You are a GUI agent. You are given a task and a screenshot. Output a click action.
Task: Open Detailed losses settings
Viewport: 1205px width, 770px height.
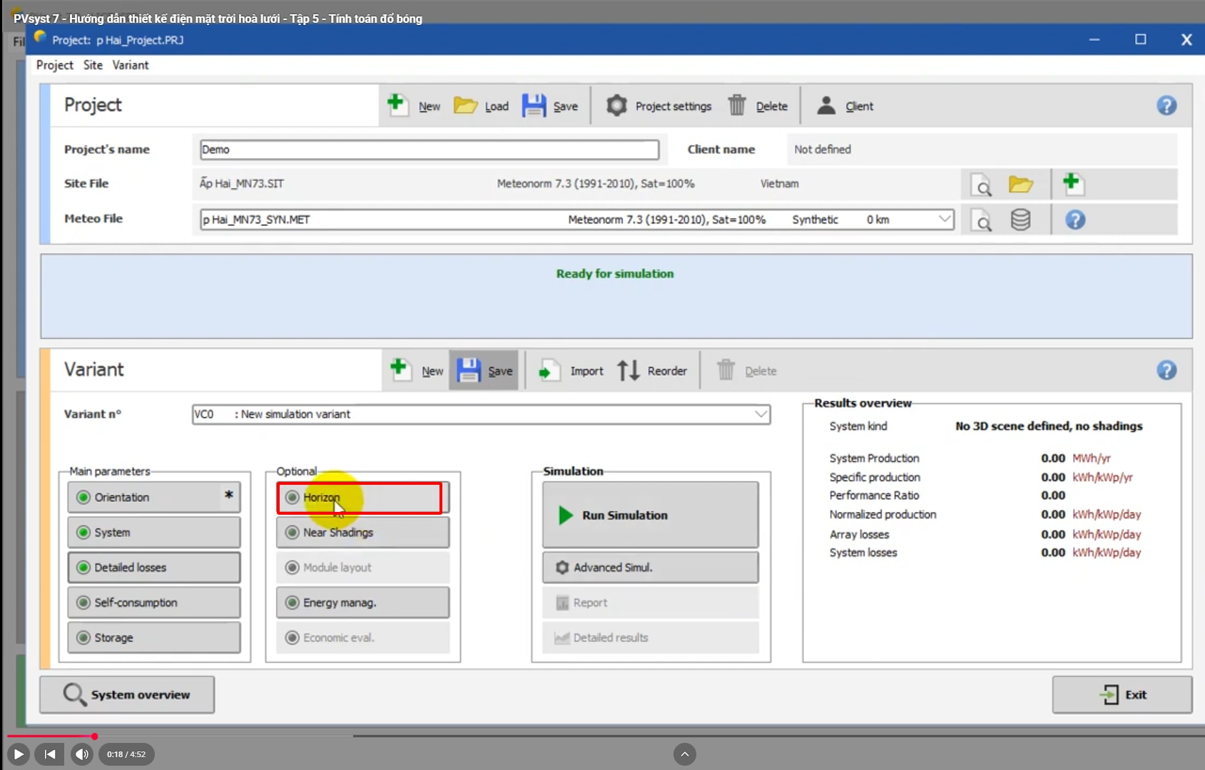coord(154,568)
